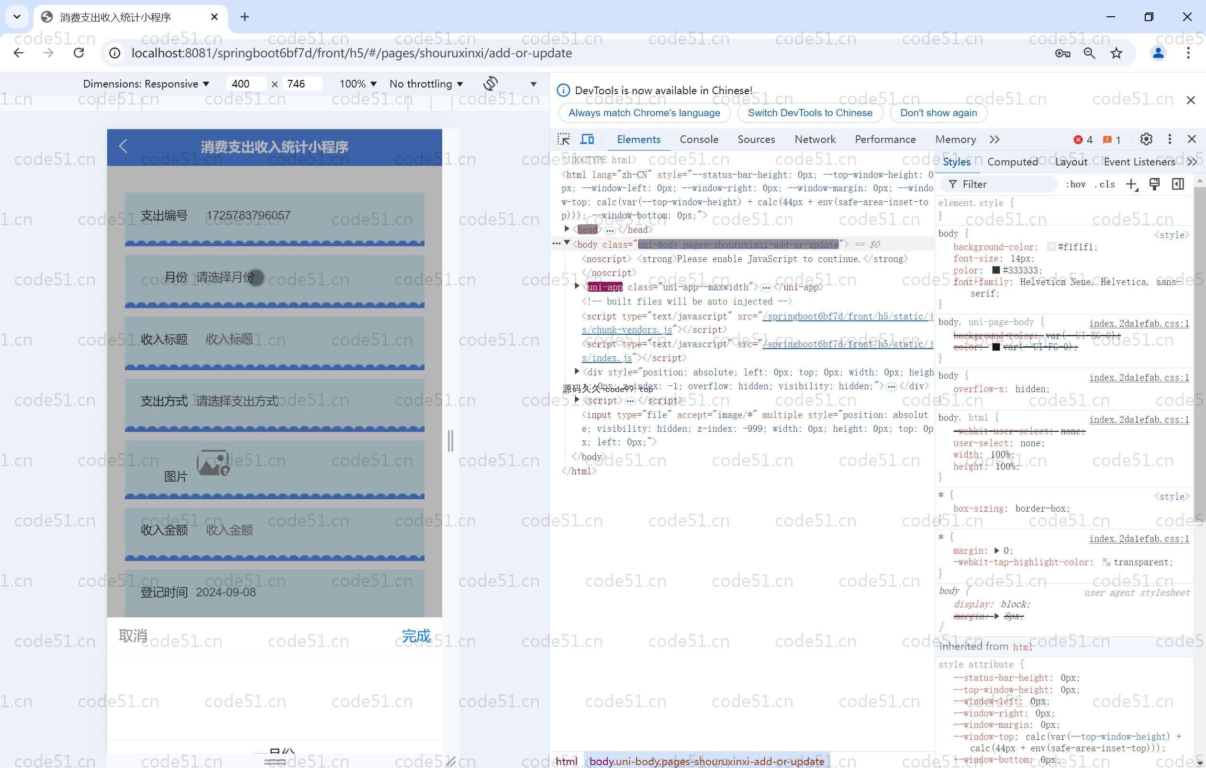Expand the margin shorthand property
This screenshot has height=768, width=1206.
tap(997, 550)
